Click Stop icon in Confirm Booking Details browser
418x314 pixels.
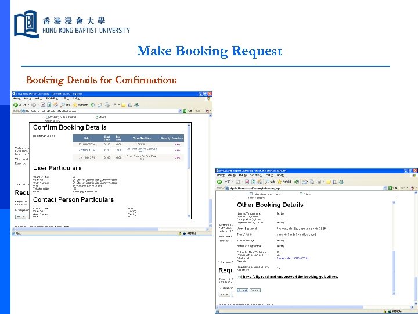pyautogui.click(x=42, y=105)
